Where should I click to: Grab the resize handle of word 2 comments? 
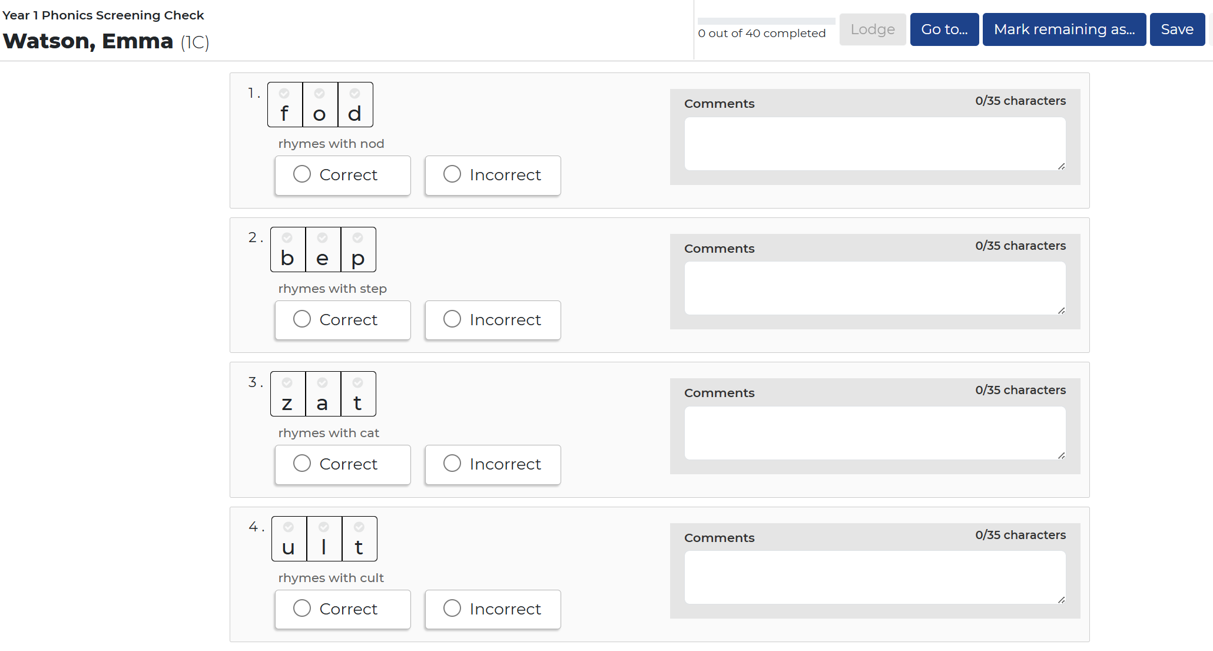1061,310
